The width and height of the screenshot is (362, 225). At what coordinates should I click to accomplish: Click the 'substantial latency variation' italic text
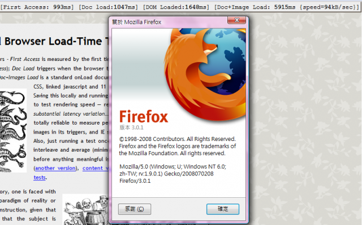point(71,114)
